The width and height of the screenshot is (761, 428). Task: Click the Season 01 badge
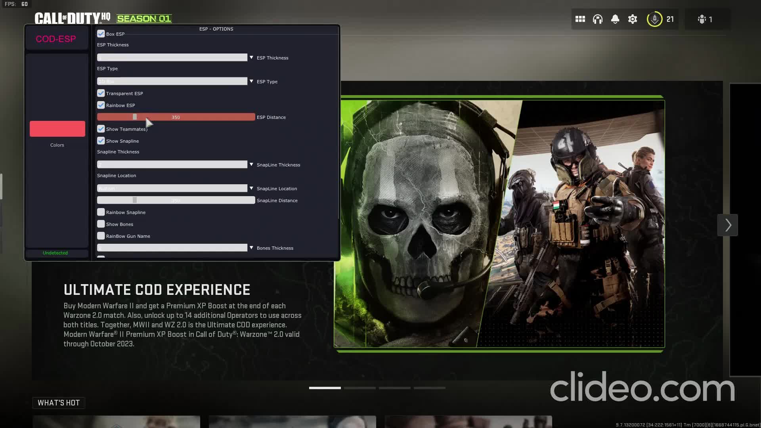144,19
